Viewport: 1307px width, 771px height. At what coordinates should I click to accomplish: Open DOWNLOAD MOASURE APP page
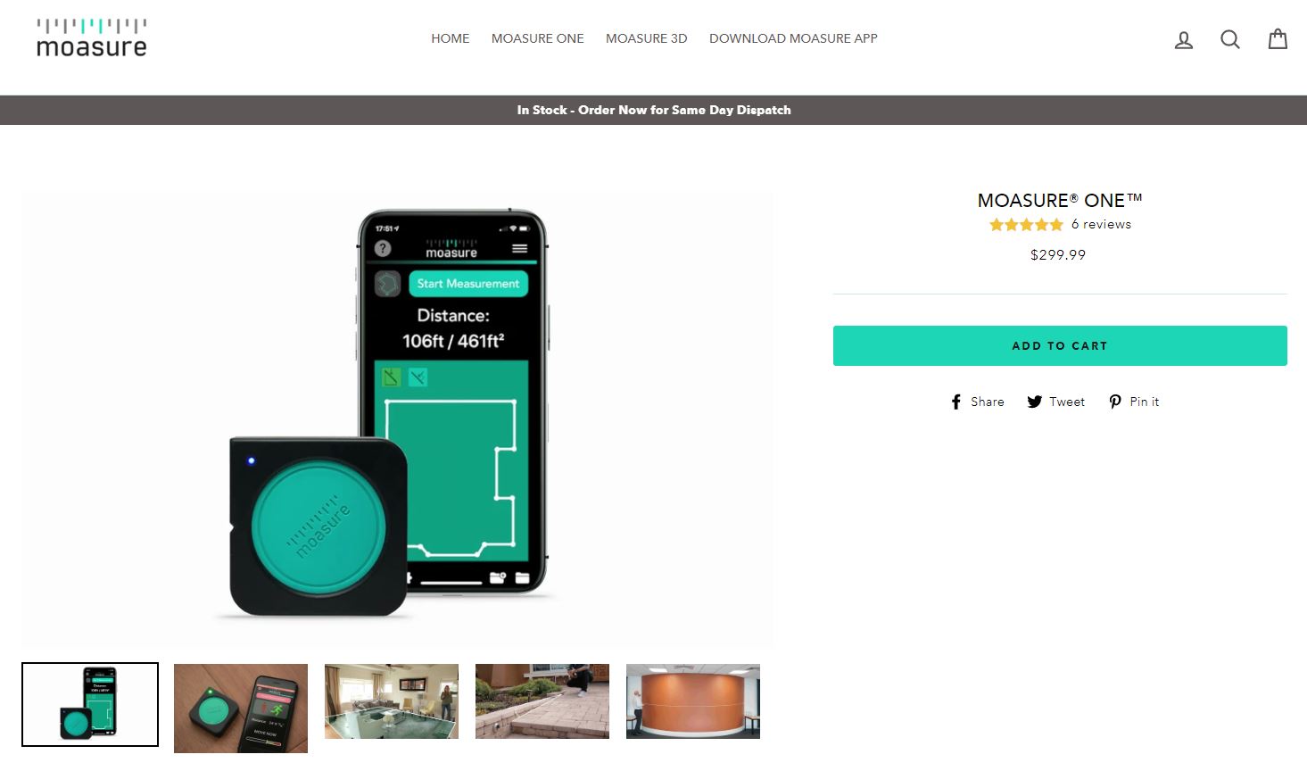coord(793,38)
